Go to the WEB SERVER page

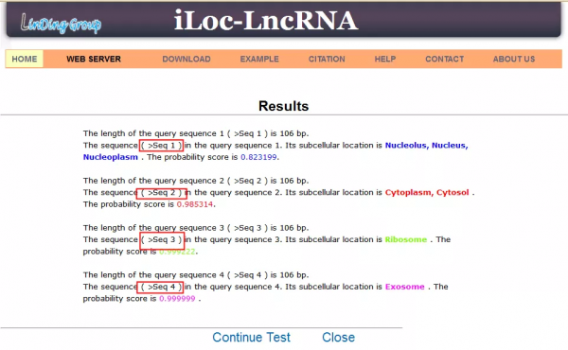point(94,59)
